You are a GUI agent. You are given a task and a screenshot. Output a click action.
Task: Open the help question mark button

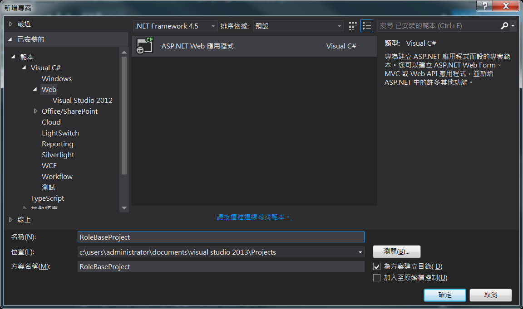click(485, 5)
